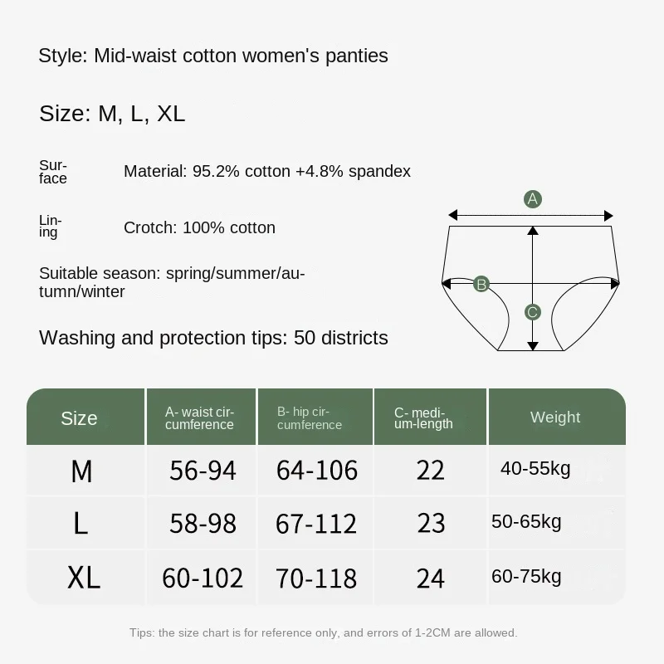Select the A- waist circumference header
664x664 pixels.
(x=201, y=417)
